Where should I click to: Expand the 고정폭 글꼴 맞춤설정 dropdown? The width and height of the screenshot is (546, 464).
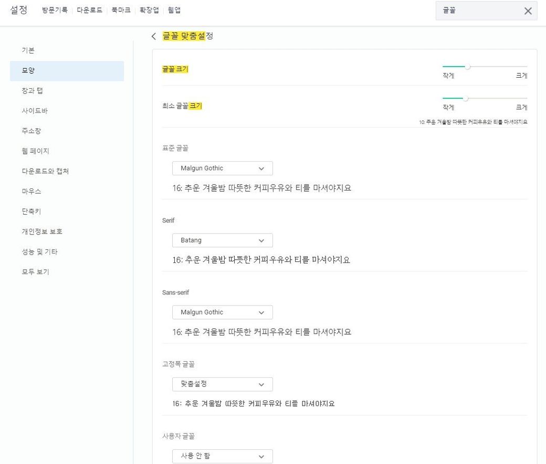[x=222, y=384]
